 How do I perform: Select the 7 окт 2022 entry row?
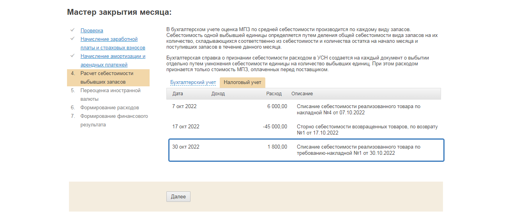[x=306, y=109]
